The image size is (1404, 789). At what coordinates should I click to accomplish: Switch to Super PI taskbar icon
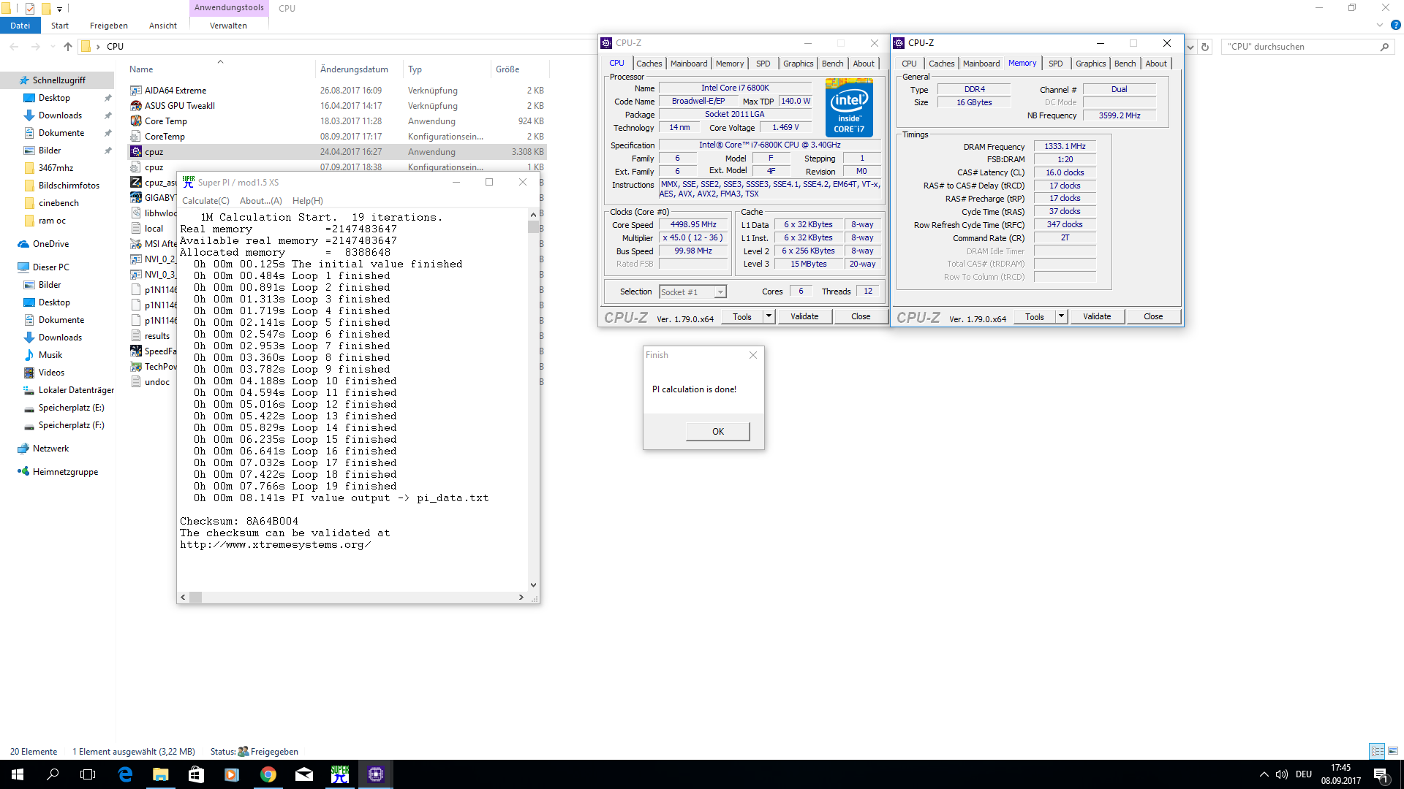pos(339,774)
